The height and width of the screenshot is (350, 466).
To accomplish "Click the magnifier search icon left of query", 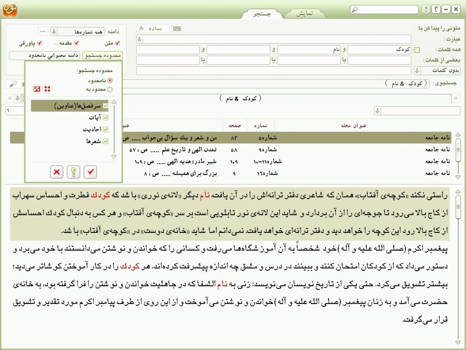I will tap(13, 84).
